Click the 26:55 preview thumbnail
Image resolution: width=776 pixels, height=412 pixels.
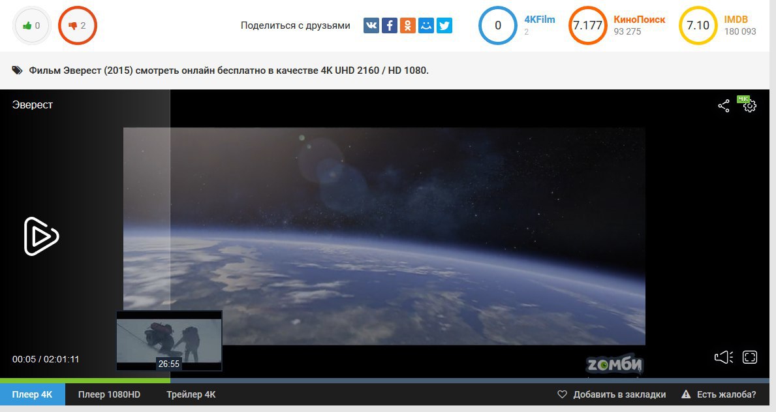pos(169,341)
